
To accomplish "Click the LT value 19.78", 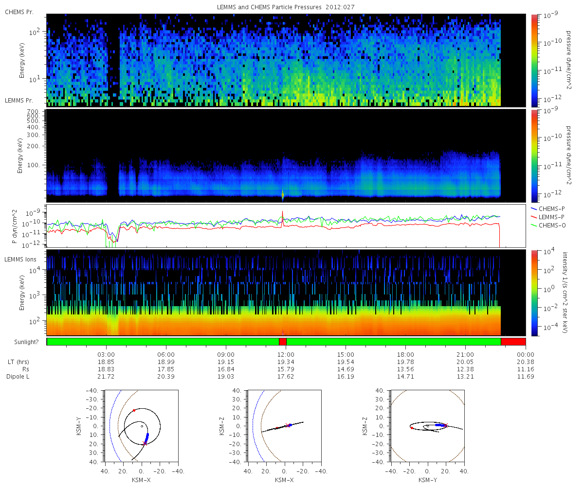I will pyautogui.click(x=405, y=362).
